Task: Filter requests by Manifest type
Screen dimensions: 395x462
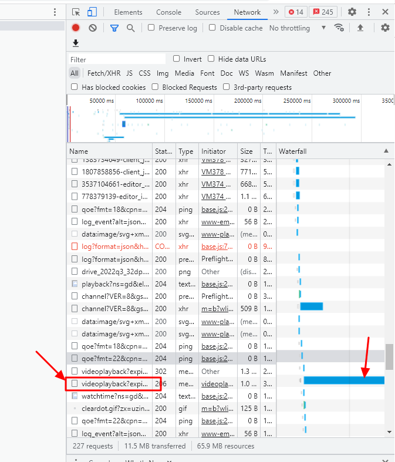Action: pos(293,73)
